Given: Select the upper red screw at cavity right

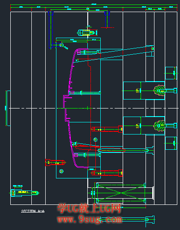Looking at the screenshot, I should pos(107,129).
